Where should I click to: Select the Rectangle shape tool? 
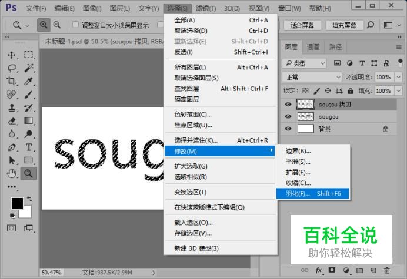coord(29,160)
